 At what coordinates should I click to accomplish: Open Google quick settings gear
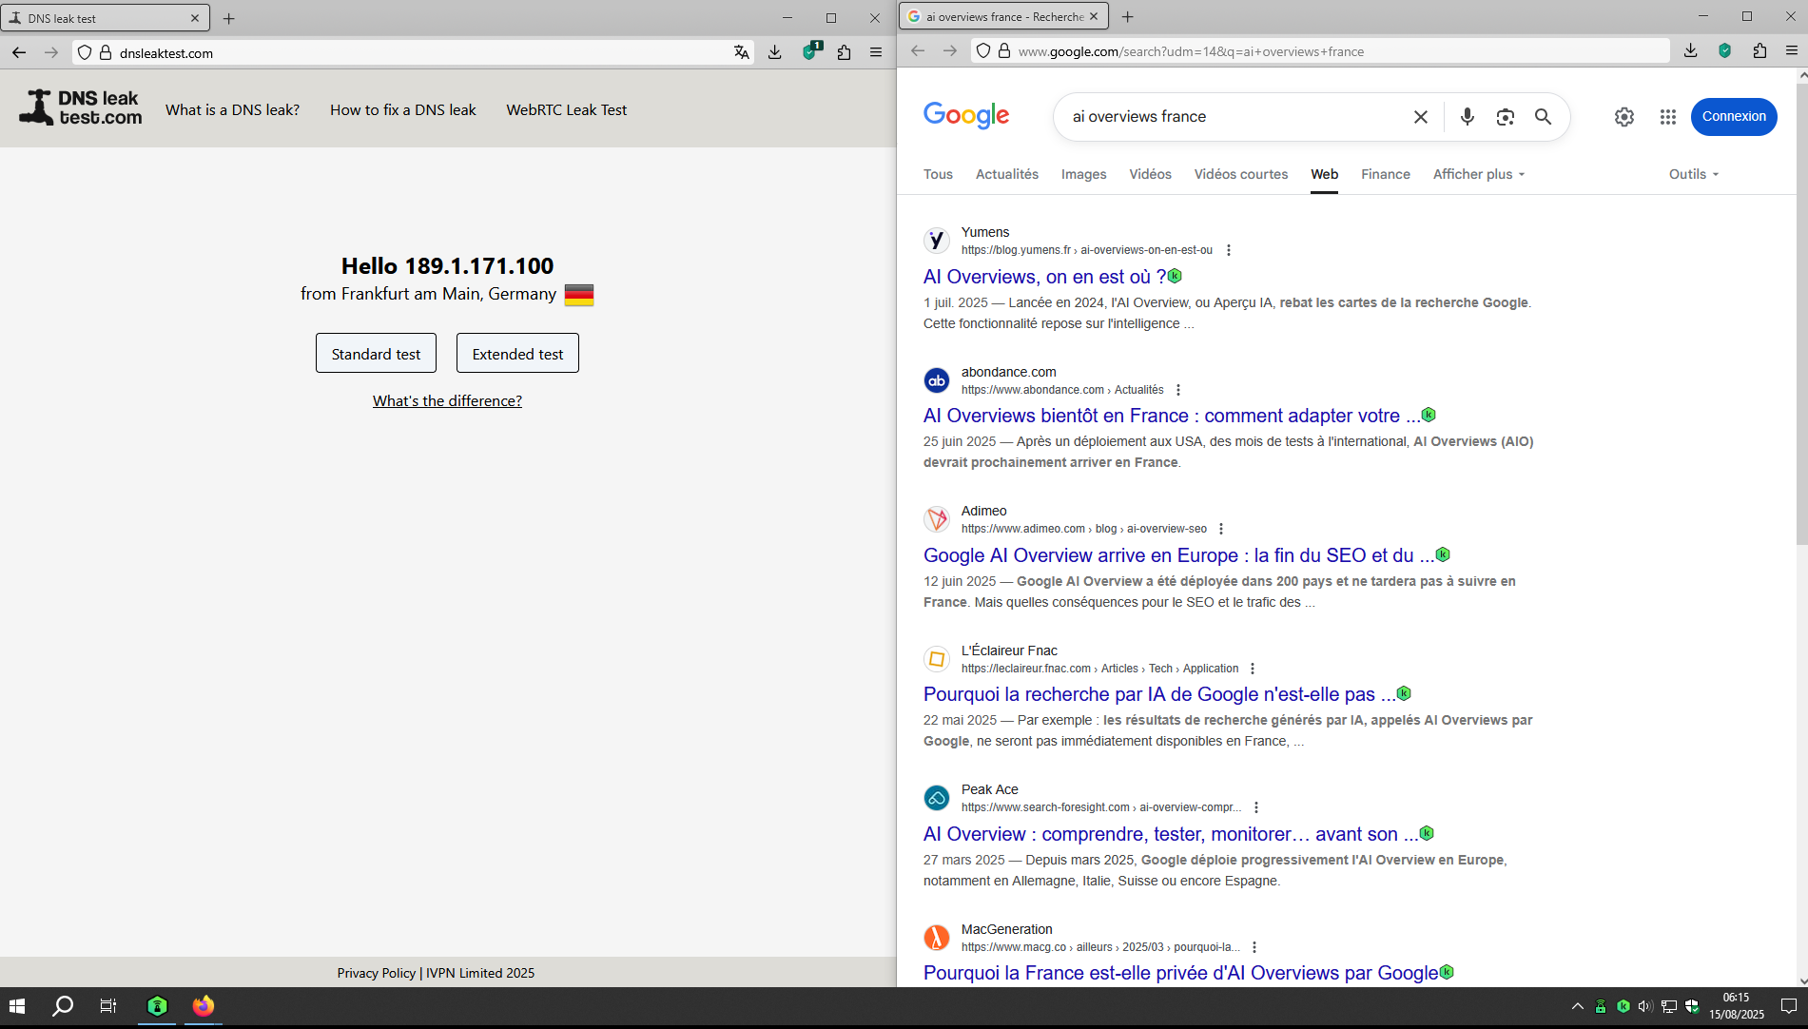(x=1623, y=116)
